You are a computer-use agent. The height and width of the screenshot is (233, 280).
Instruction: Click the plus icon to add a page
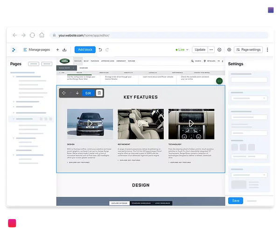(x=57, y=49)
